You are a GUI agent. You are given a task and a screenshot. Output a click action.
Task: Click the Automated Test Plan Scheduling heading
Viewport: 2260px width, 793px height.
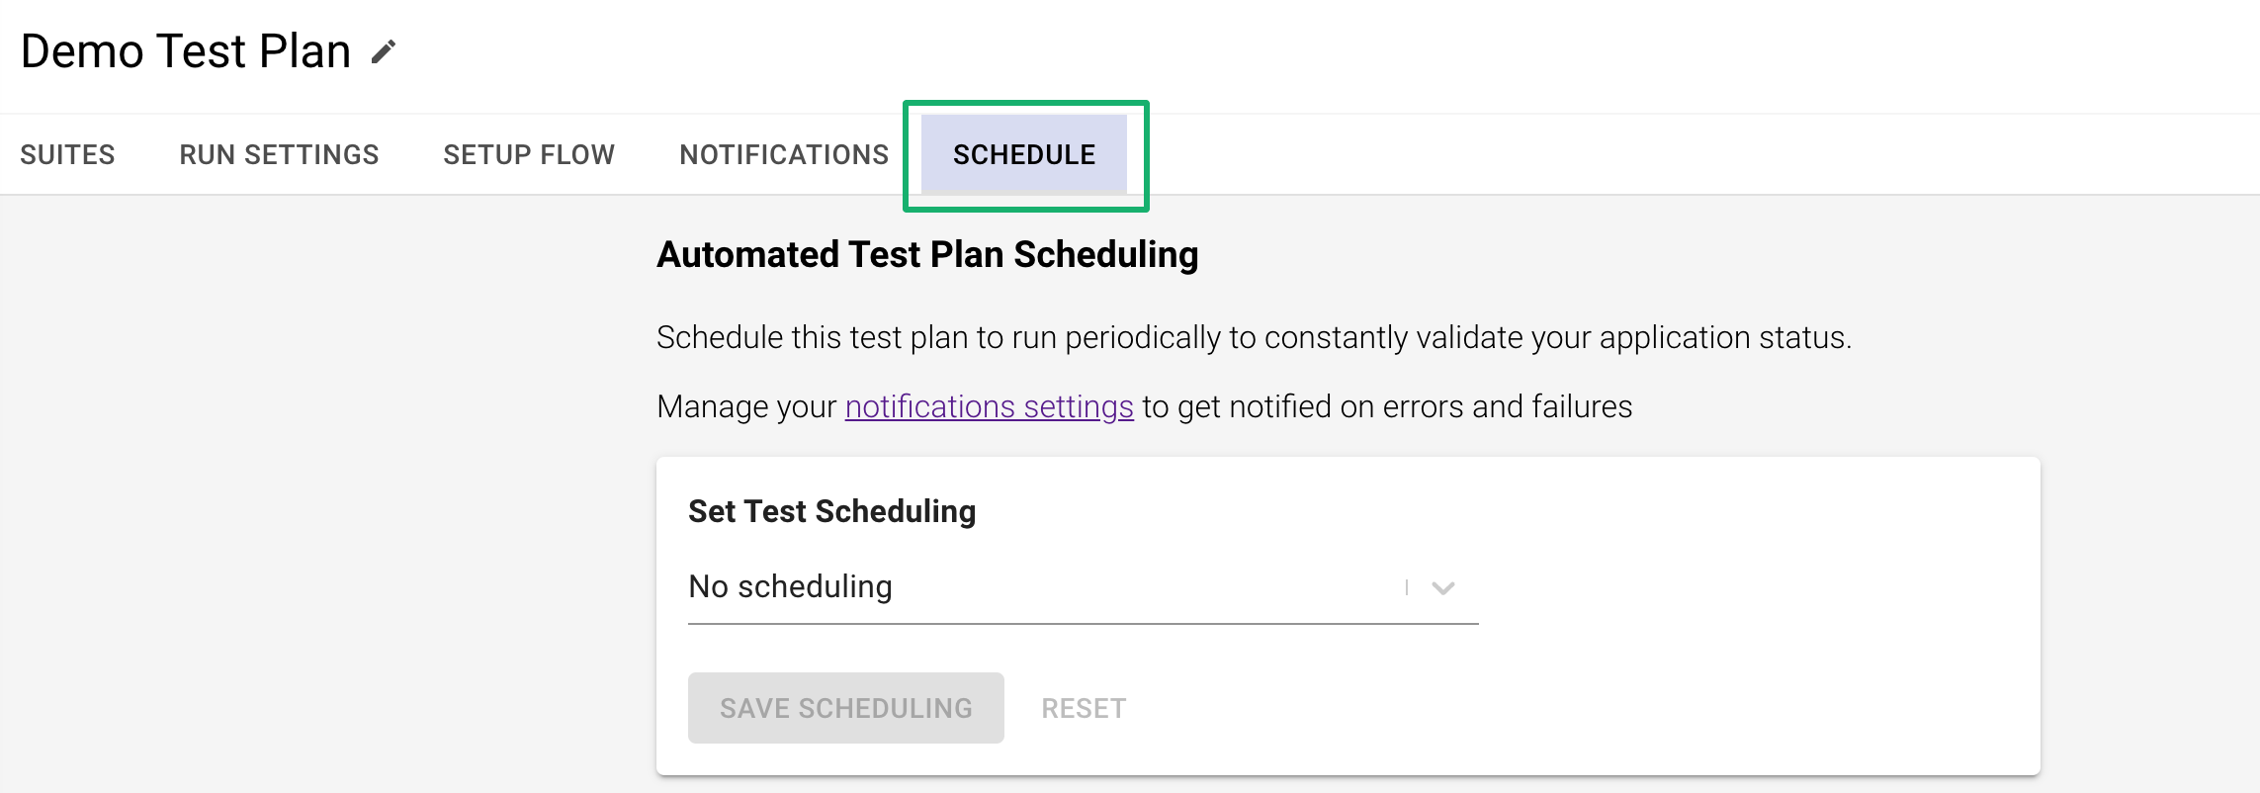[927, 255]
